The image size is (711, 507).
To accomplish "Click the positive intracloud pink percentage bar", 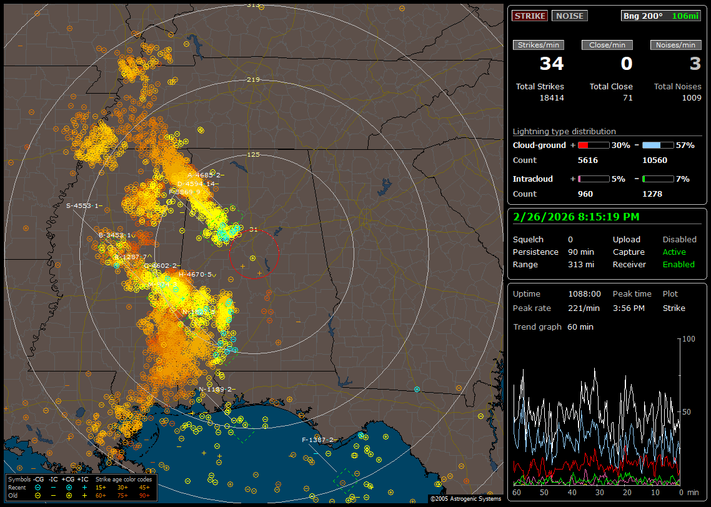I will pyautogui.click(x=593, y=179).
